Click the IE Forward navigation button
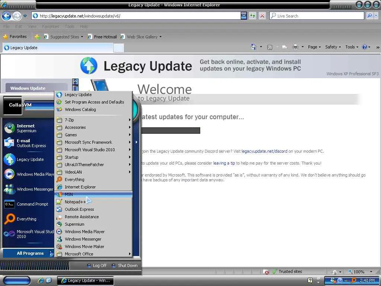The image size is (381, 286). point(17,16)
